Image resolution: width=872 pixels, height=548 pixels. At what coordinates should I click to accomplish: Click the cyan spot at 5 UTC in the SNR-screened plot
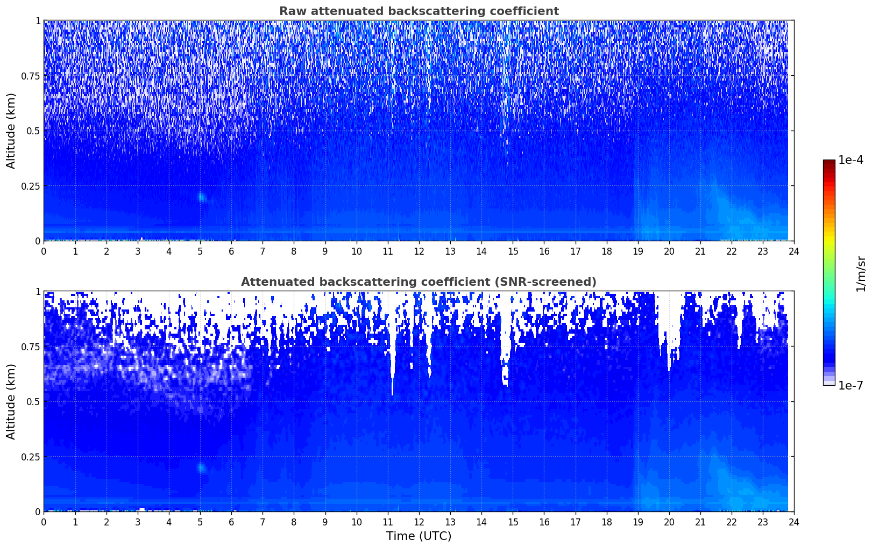pos(202,467)
